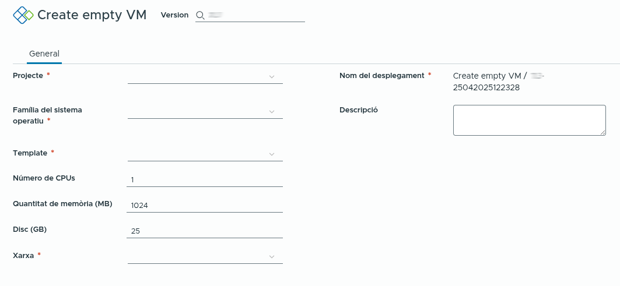The height and width of the screenshot is (286, 620).
Task: Click the Projecte field label
Action: pyautogui.click(x=28, y=76)
